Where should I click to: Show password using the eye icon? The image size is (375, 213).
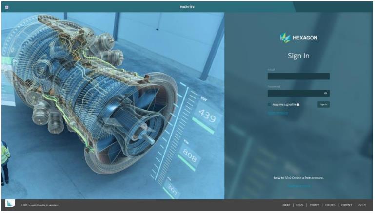[325, 93]
